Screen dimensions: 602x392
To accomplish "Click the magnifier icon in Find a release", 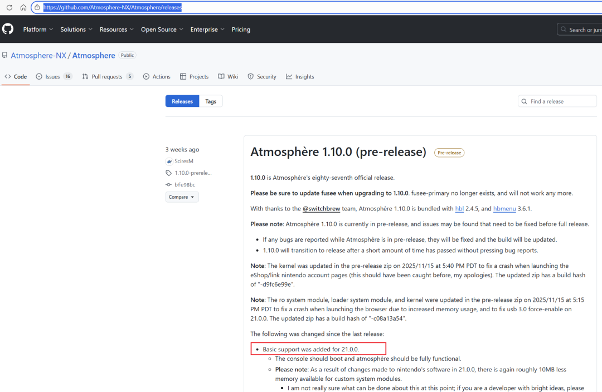I will coord(524,101).
